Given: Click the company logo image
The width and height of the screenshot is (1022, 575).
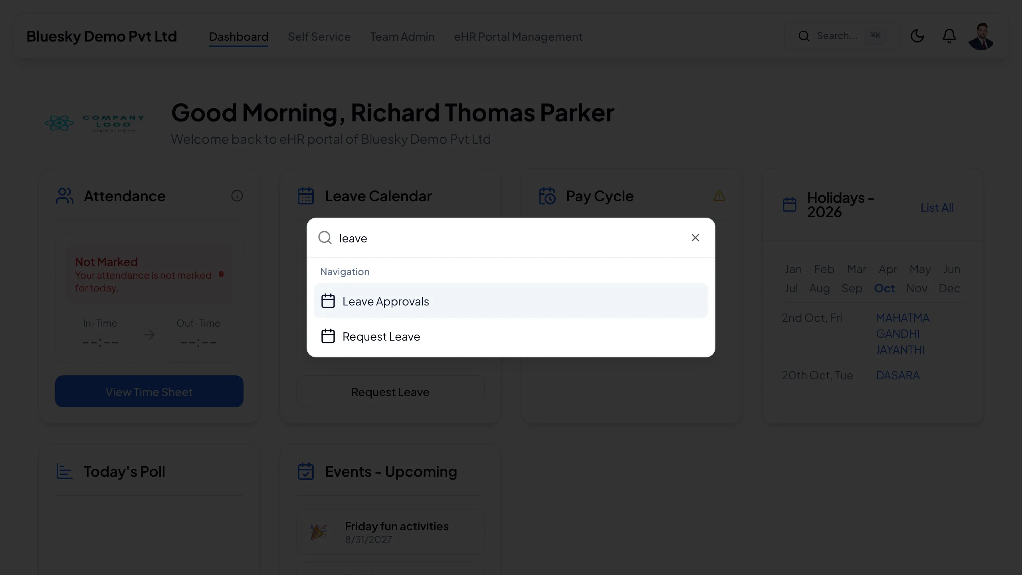Looking at the screenshot, I should point(94,123).
